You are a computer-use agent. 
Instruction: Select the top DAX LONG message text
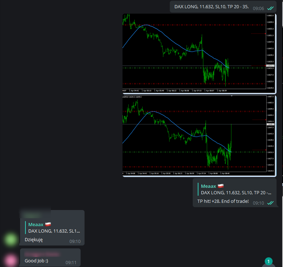(x=211, y=6)
